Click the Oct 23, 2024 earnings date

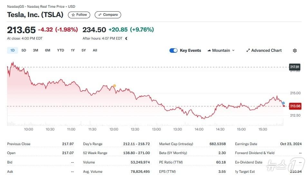291,144
